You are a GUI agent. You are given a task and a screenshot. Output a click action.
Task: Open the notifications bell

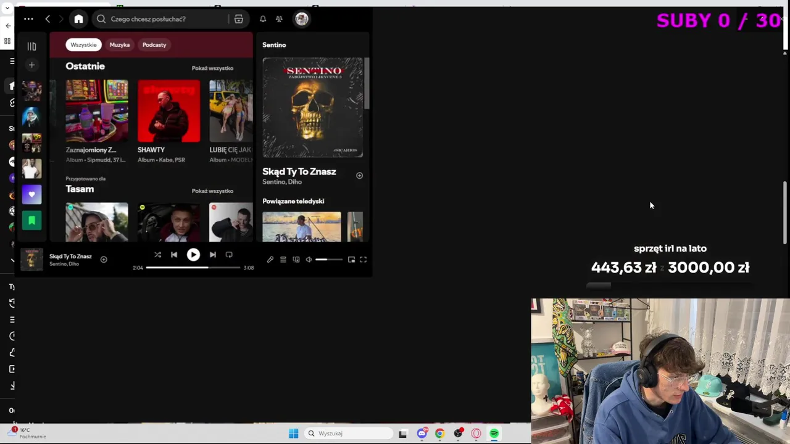(263, 19)
